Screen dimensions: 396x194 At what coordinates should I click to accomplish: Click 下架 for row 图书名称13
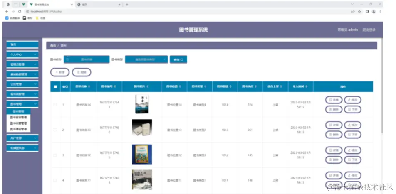coord(353,135)
